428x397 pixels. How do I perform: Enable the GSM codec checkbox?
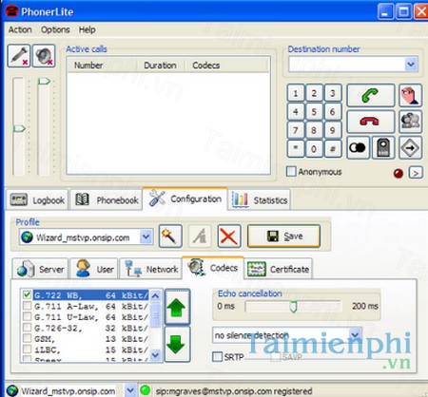[x=27, y=339]
